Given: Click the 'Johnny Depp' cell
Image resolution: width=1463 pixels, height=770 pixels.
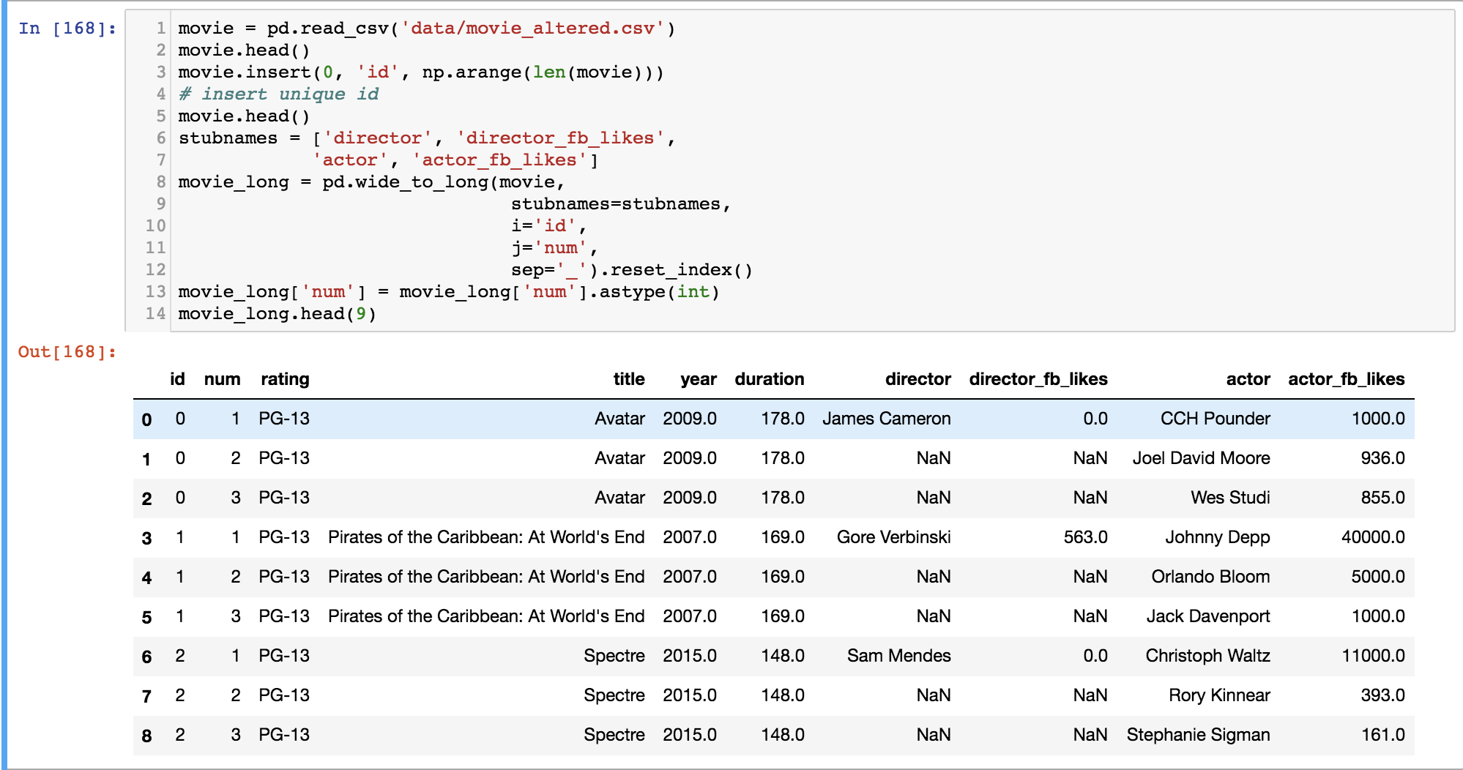Looking at the screenshot, I should point(1218,537).
